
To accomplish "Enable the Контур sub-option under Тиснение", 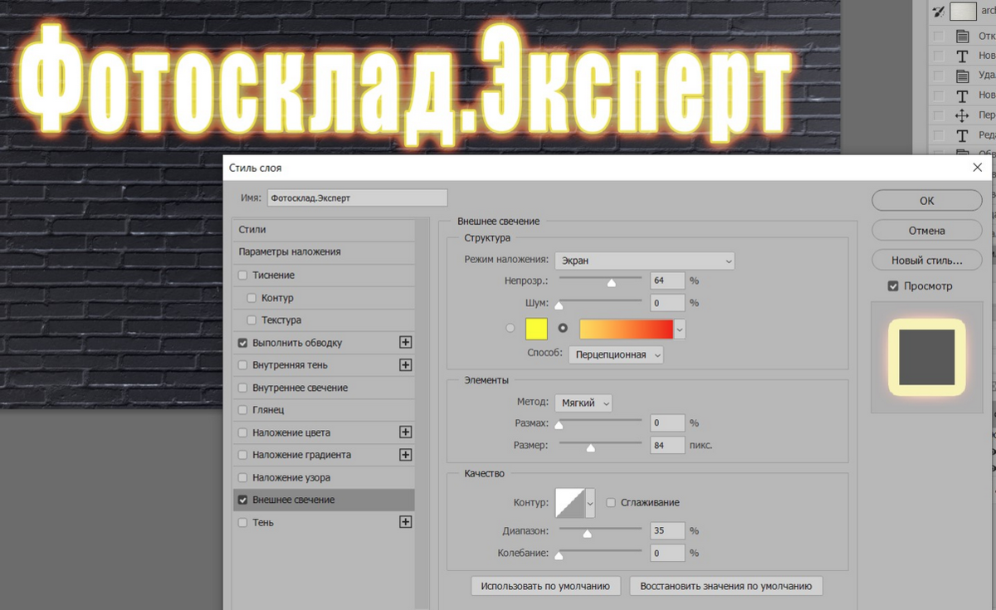I will 252,297.
